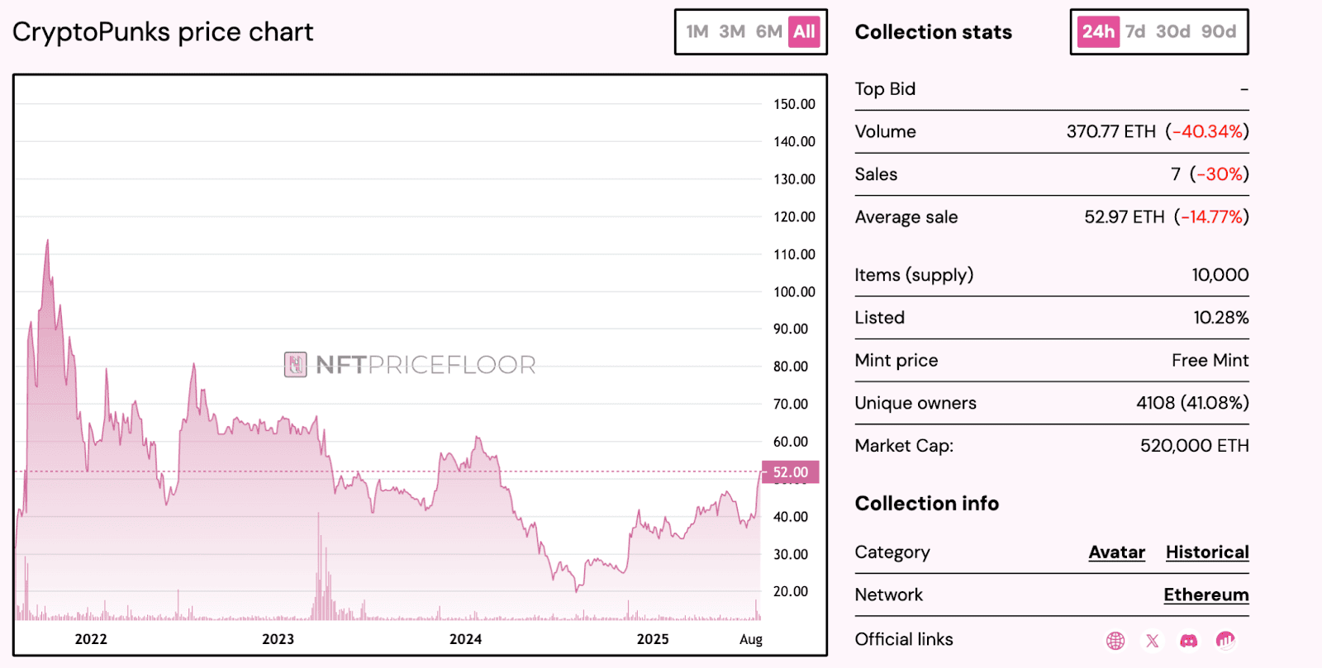Click the 10,000 items supply value
Image resolution: width=1322 pixels, height=668 pixels.
[x=1220, y=275]
